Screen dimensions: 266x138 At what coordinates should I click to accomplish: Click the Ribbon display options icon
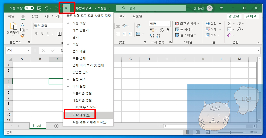pos(221,8)
